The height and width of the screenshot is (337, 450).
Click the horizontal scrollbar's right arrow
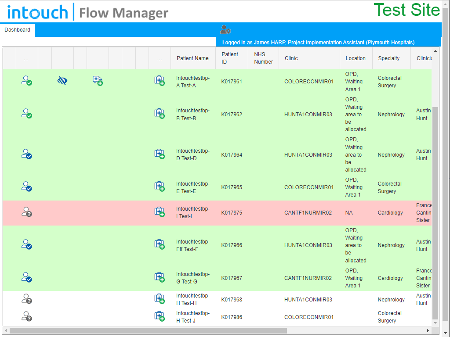coord(428,331)
